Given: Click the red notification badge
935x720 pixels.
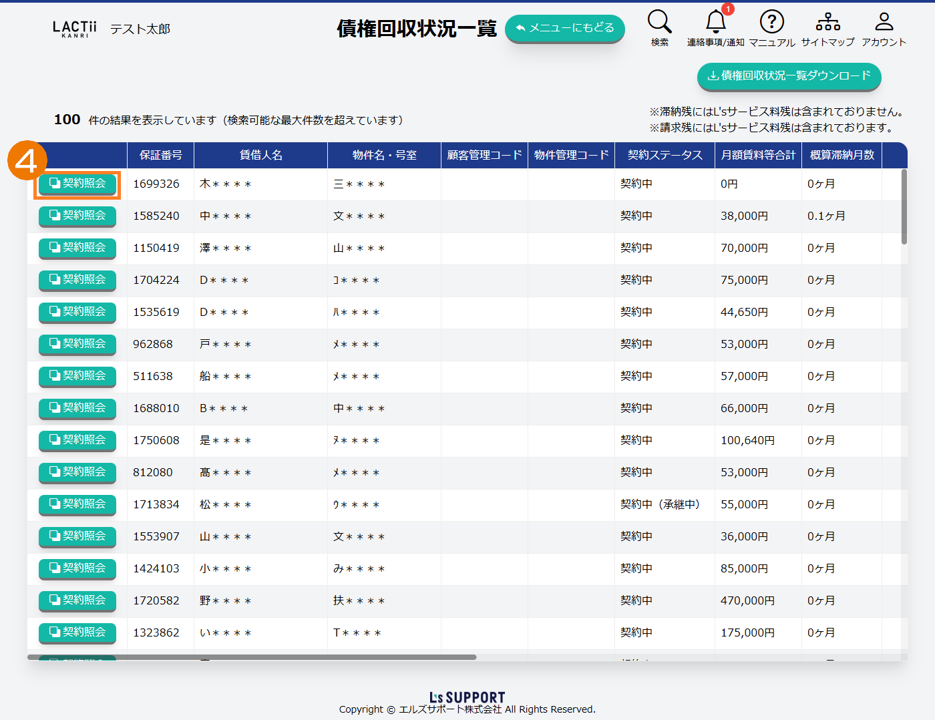Looking at the screenshot, I should [728, 9].
